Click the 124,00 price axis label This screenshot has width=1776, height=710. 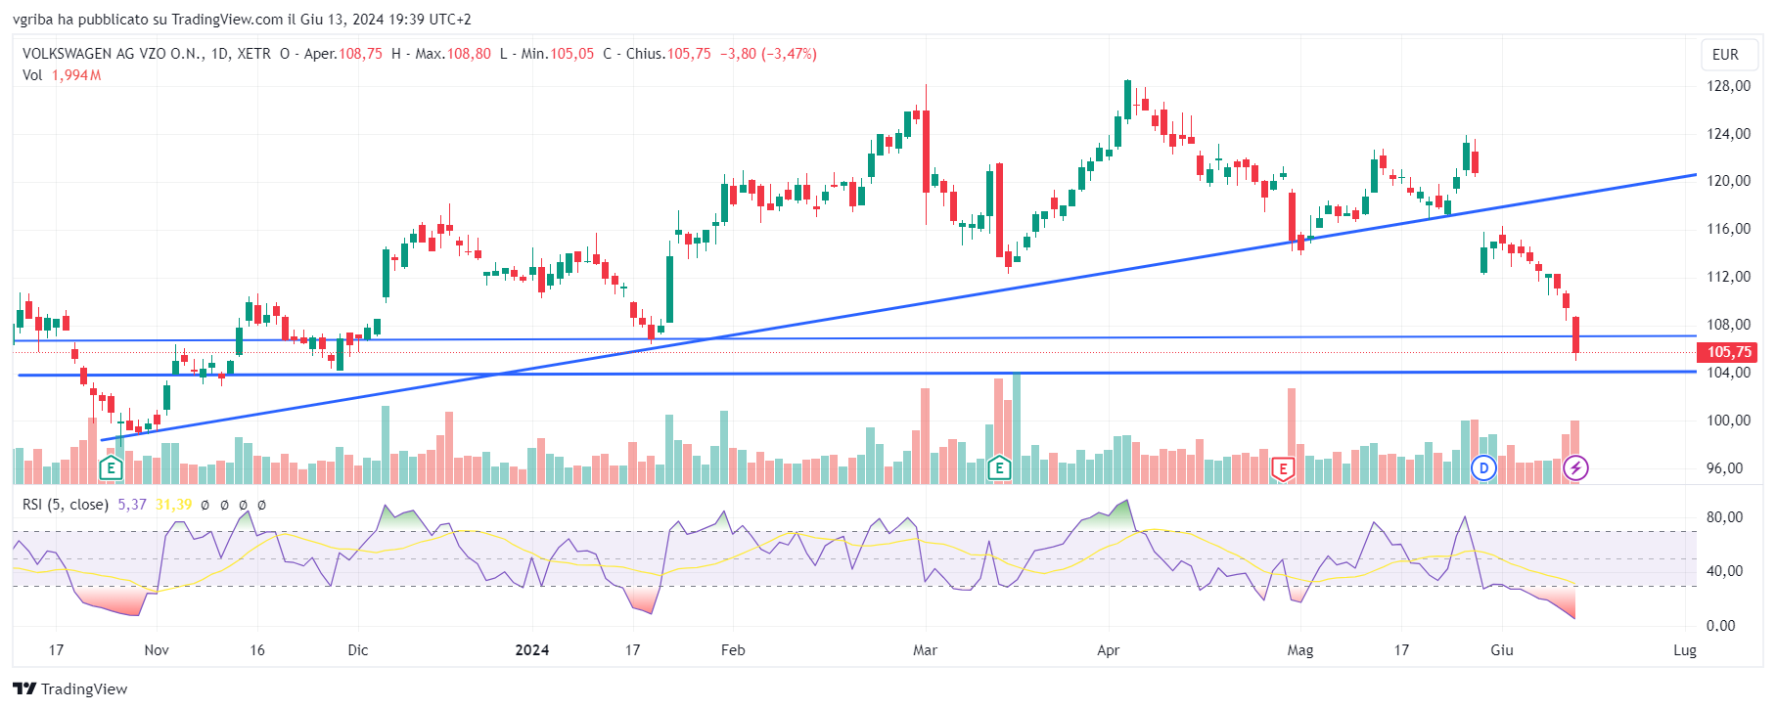point(1728,134)
